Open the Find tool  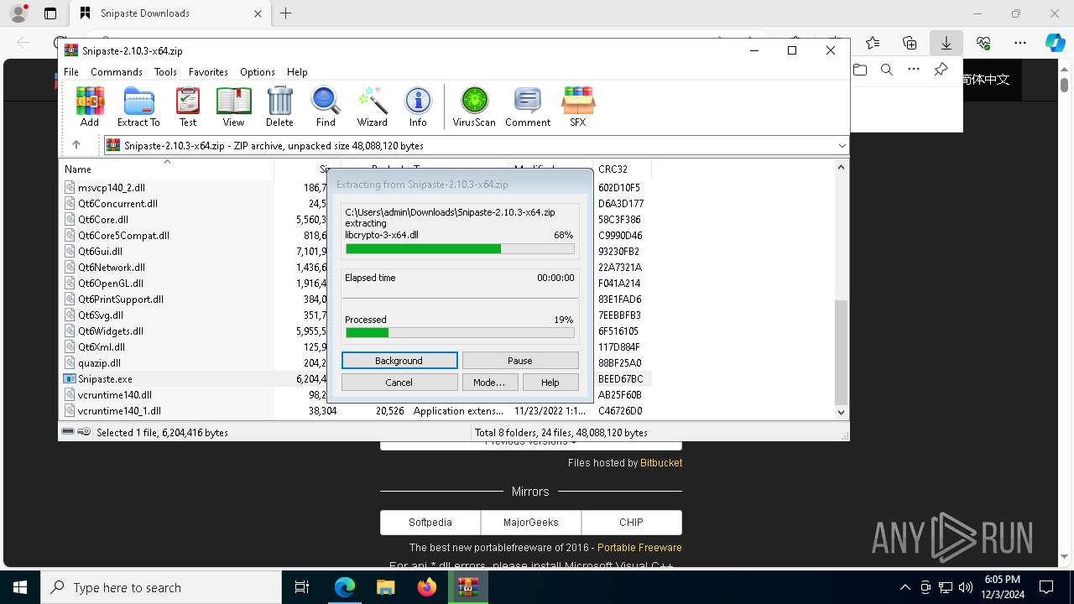pyautogui.click(x=326, y=107)
